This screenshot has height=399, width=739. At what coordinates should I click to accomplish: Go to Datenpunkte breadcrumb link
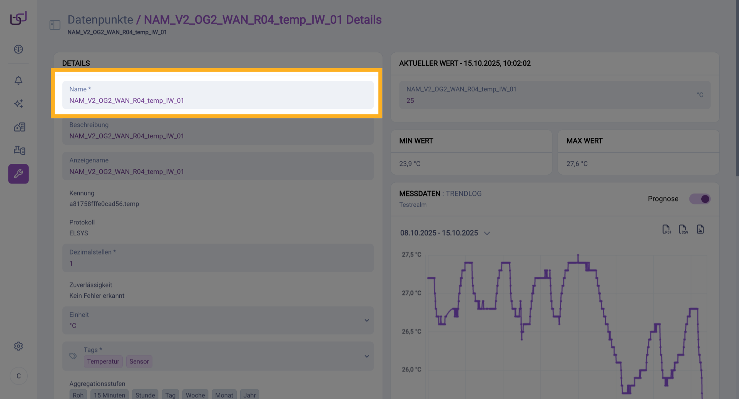point(100,20)
